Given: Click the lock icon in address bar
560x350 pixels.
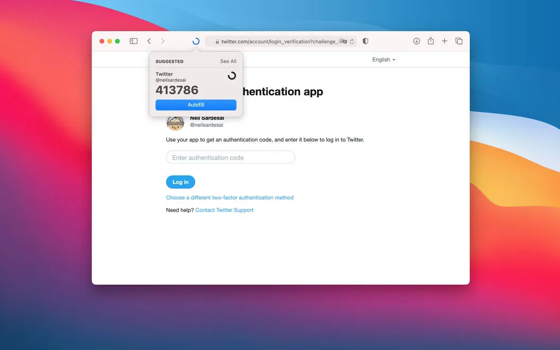Looking at the screenshot, I should point(217,41).
